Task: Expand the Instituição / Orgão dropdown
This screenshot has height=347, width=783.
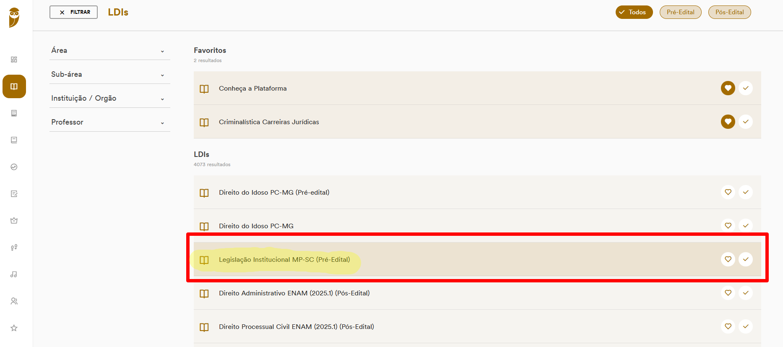Action: [x=110, y=98]
